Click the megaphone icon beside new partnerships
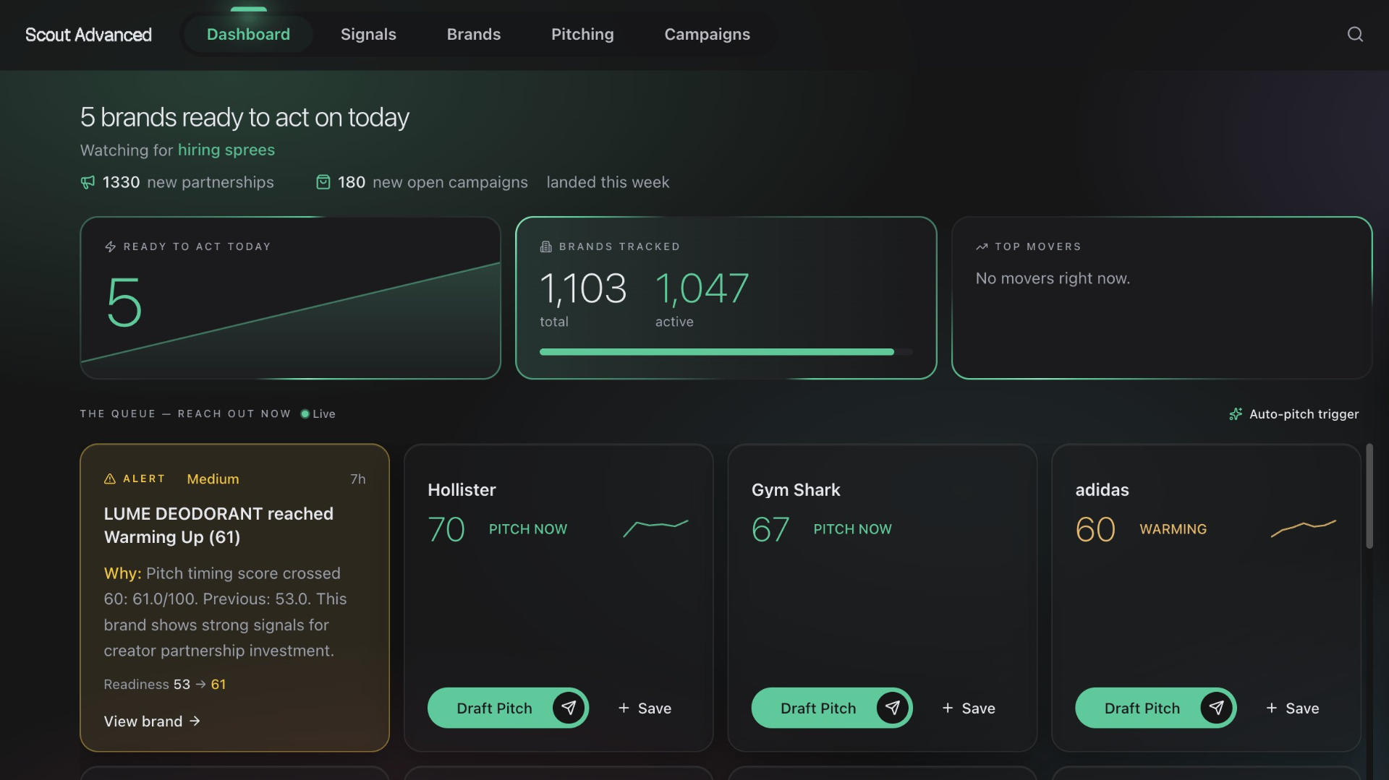Image resolution: width=1389 pixels, height=780 pixels. (88, 182)
